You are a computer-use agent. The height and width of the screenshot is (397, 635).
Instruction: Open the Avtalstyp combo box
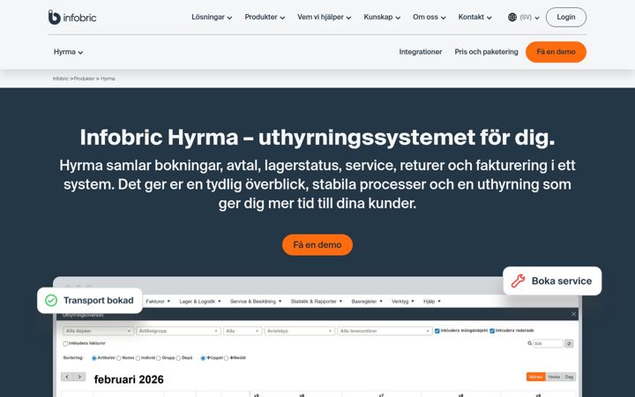pyautogui.click(x=300, y=331)
